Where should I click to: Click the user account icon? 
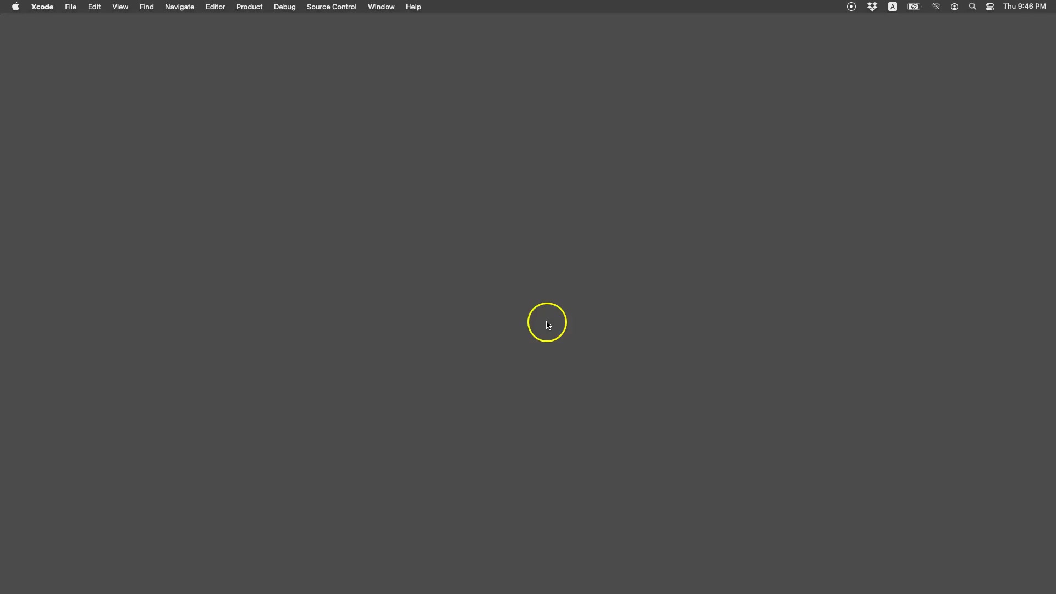tap(954, 7)
